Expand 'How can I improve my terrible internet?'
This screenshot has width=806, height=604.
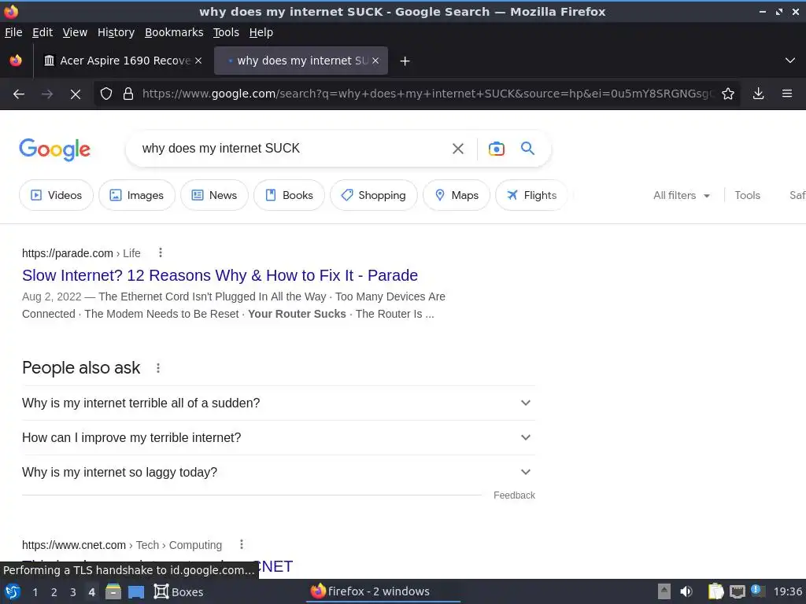click(x=279, y=437)
